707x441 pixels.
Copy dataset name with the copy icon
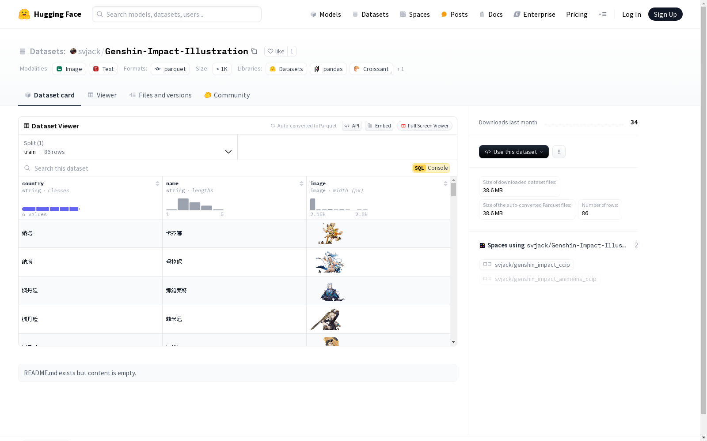coord(254,51)
